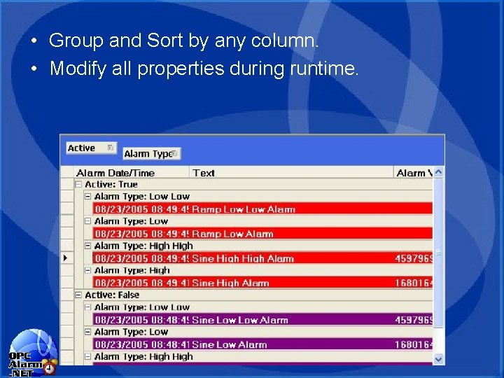Click date cell of Sine Low Alarm

[x=141, y=344]
